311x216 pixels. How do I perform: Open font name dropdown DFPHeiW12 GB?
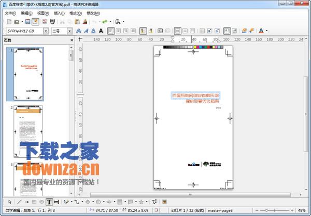coord(46,31)
